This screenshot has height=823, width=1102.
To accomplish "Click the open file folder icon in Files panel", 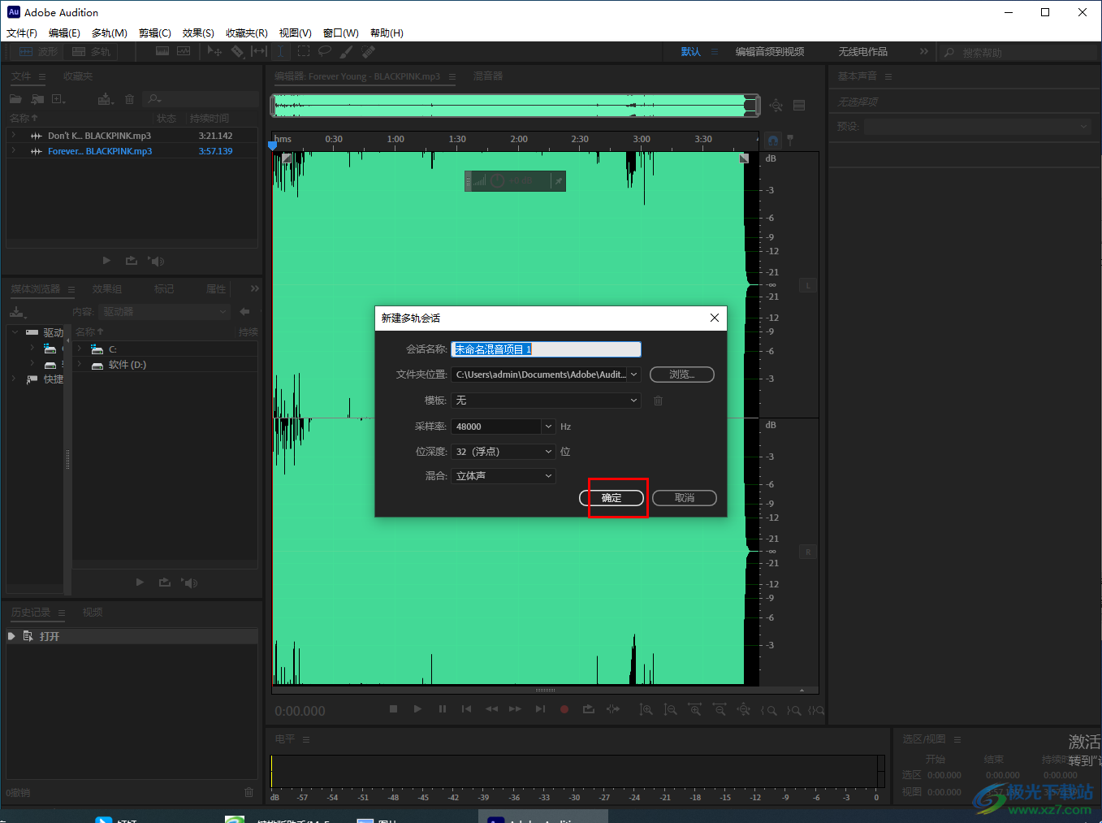I will (x=15, y=99).
